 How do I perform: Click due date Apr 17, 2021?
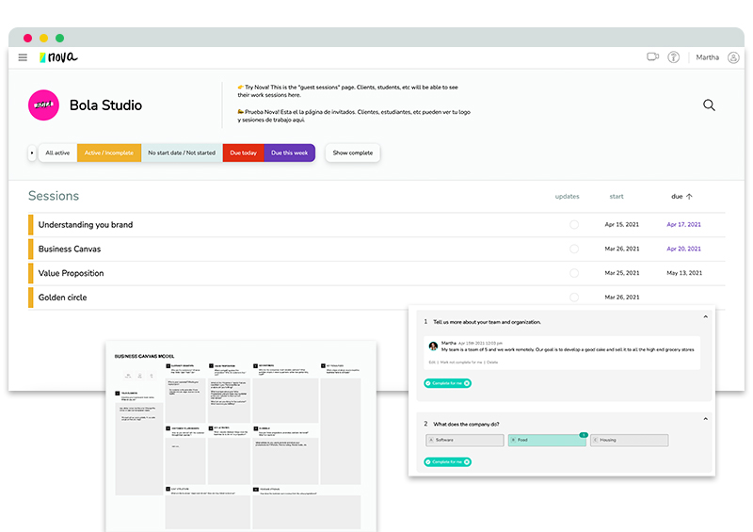(x=684, y=224)
